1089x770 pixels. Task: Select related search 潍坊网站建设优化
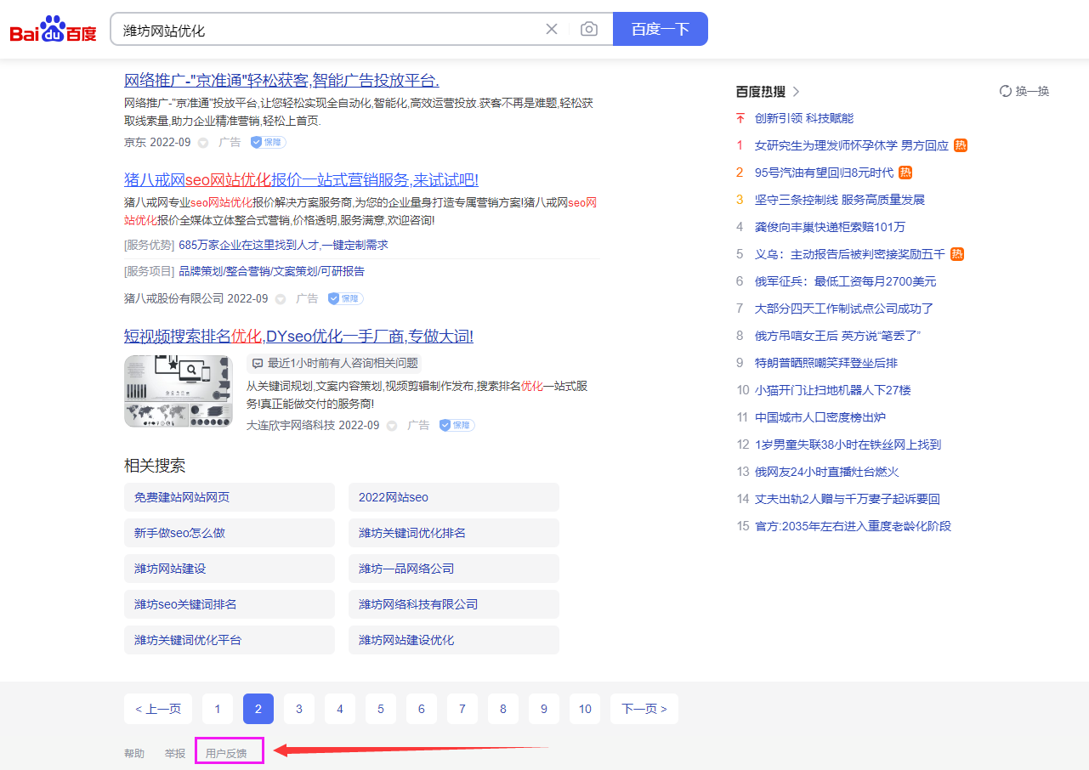coord(454,640)
